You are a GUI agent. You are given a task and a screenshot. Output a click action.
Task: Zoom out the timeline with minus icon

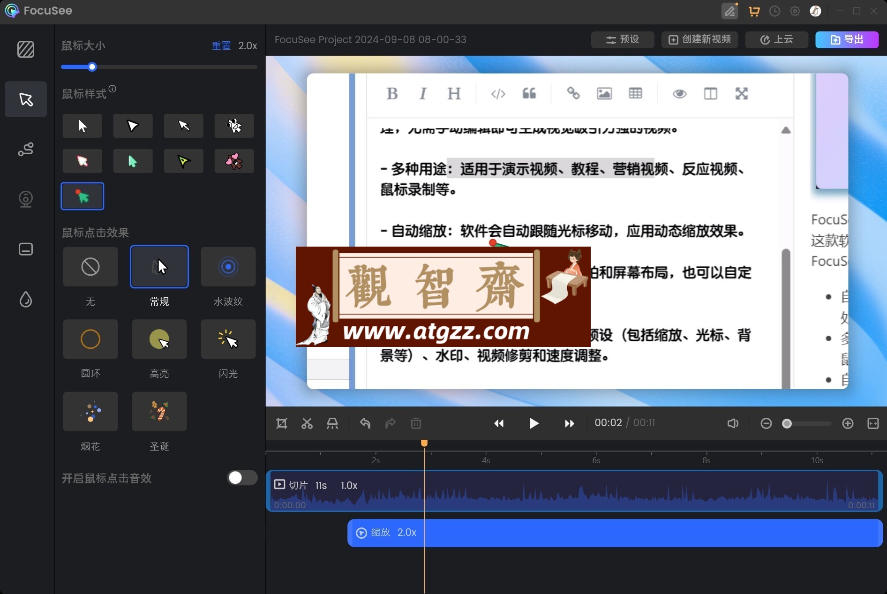pyautogui.click(x=766, y=423)
